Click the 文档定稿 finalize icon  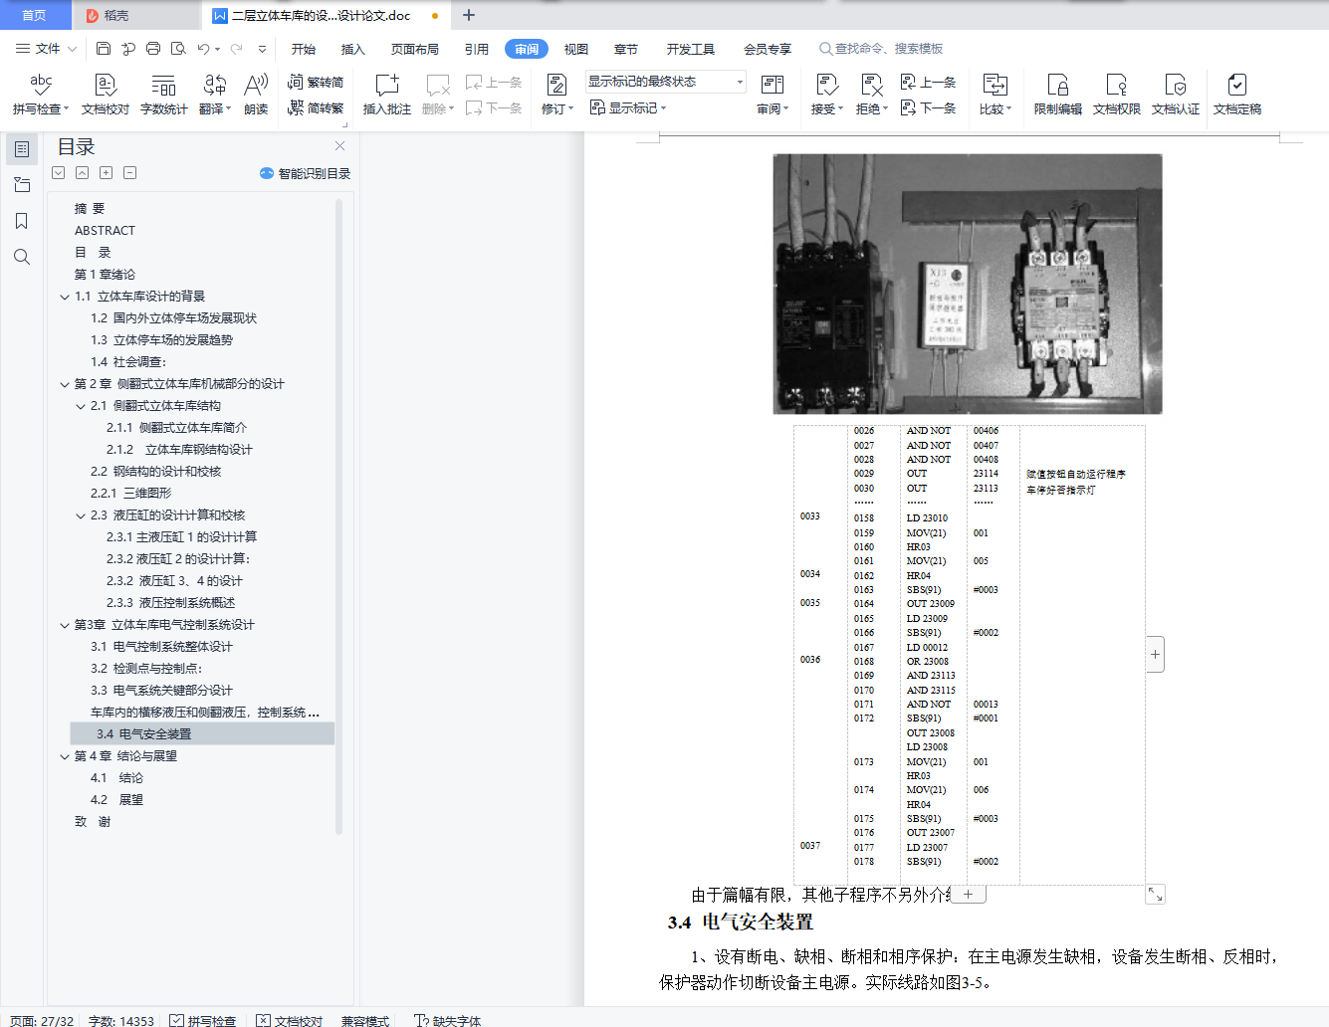click(1237, 95)
